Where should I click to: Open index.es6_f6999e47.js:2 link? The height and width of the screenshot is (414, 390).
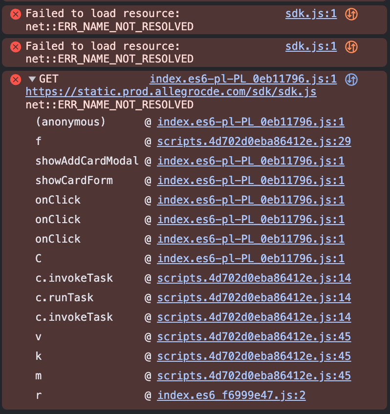pos(231,395)
